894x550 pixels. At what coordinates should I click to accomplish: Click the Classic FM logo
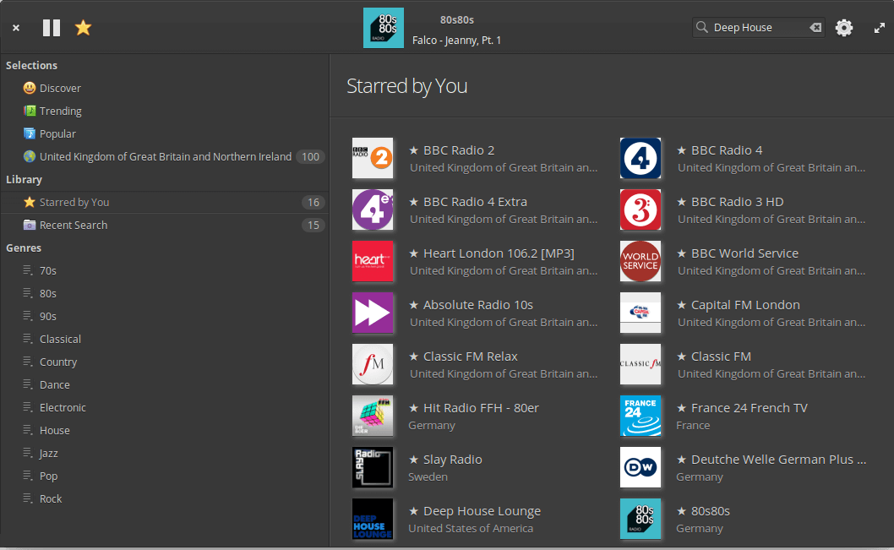point(641,364)
